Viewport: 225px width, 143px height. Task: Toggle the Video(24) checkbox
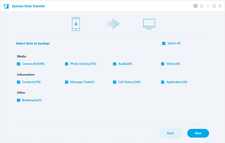pyautogui.click(x=163, y=64)
